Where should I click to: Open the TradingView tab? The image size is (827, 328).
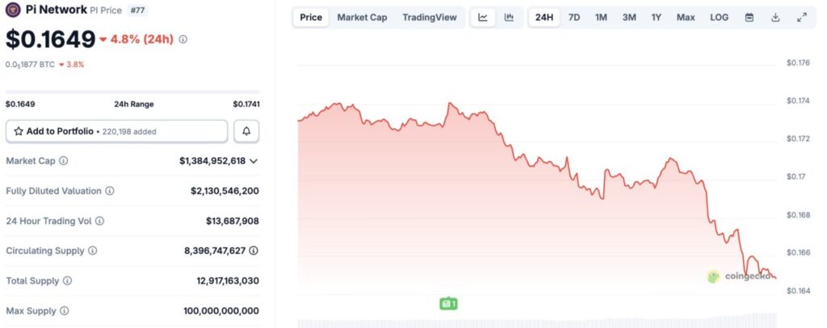pyautogui.click(x=429, y=18)
